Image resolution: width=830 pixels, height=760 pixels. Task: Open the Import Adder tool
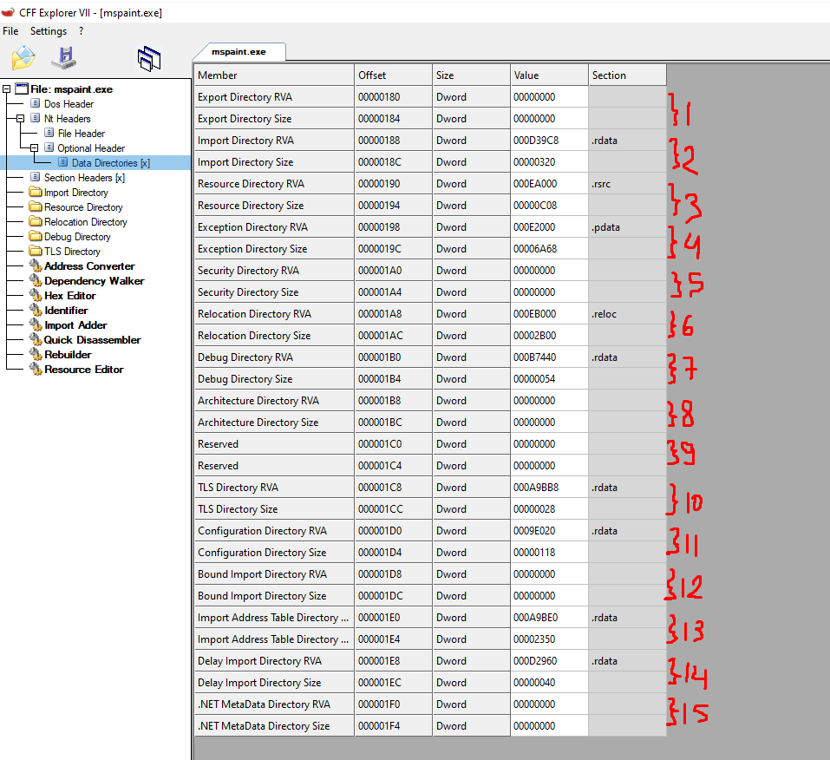[75, 325]
